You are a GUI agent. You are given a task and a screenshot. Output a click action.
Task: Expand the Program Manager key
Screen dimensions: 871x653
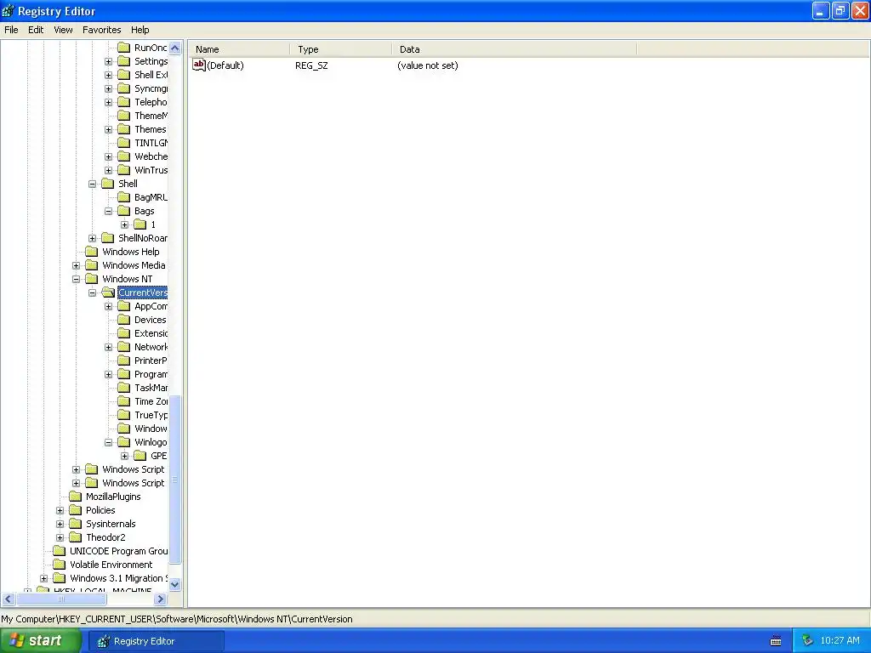tap(108, 374)
